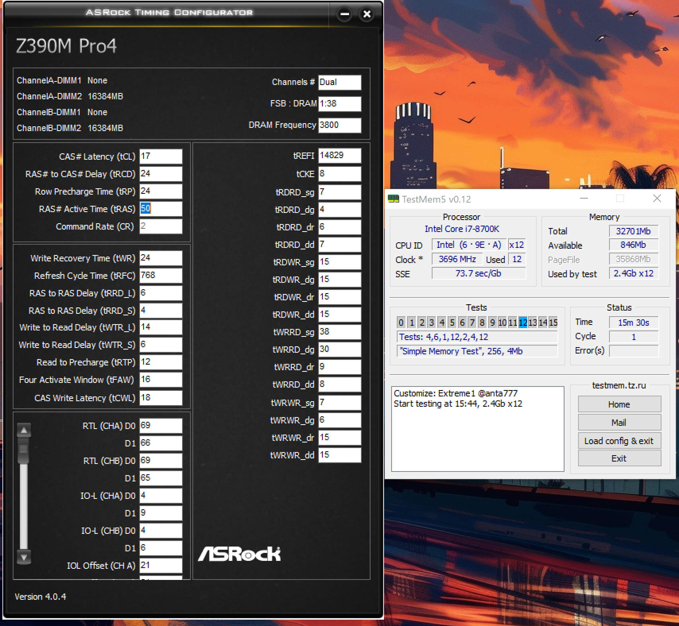Select the tWTR_S value field
Screen dimensions: 679x626
click(161, 345)
